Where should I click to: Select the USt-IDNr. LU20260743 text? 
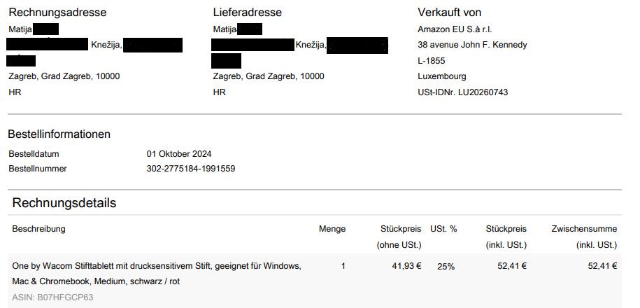[462, 92]
